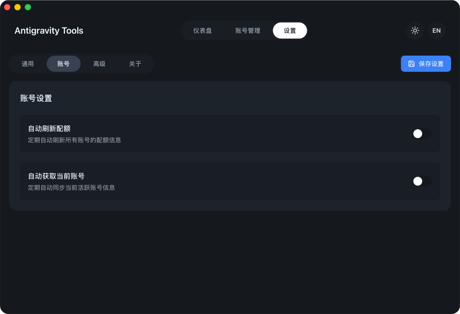Switch language to English with EN icon
The height and width of the screenshot is (314, 460).
[x=436, y=31]
